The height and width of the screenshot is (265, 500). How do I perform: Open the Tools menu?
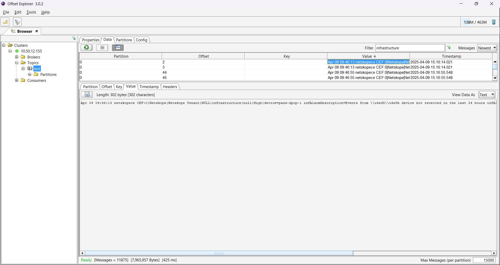[31, 12]
